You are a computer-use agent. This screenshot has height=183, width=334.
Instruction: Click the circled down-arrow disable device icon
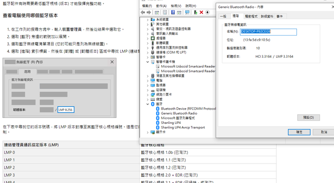(x=207, y=12)
